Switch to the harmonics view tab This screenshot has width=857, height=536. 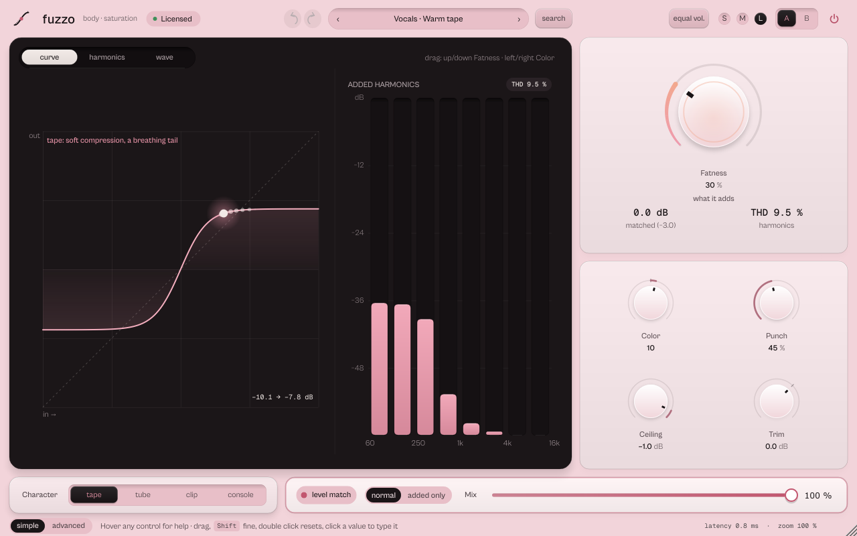(x=107, y=58)
